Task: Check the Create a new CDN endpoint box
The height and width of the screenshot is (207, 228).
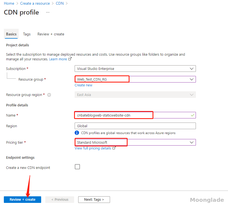Action: click(77, 167)
